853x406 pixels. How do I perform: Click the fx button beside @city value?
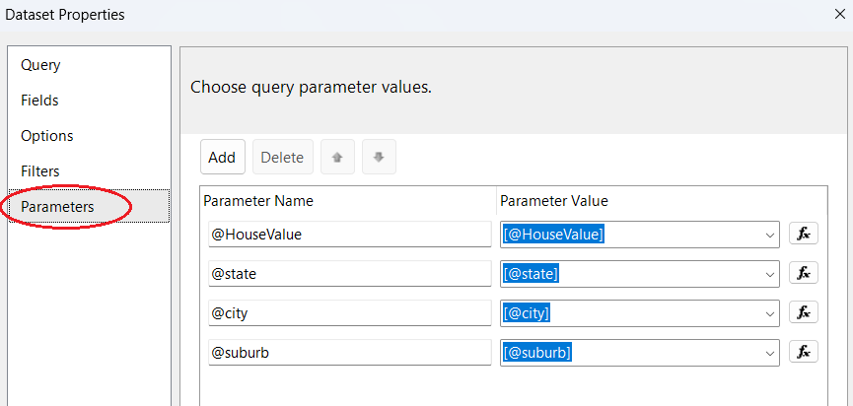(803, 312)
